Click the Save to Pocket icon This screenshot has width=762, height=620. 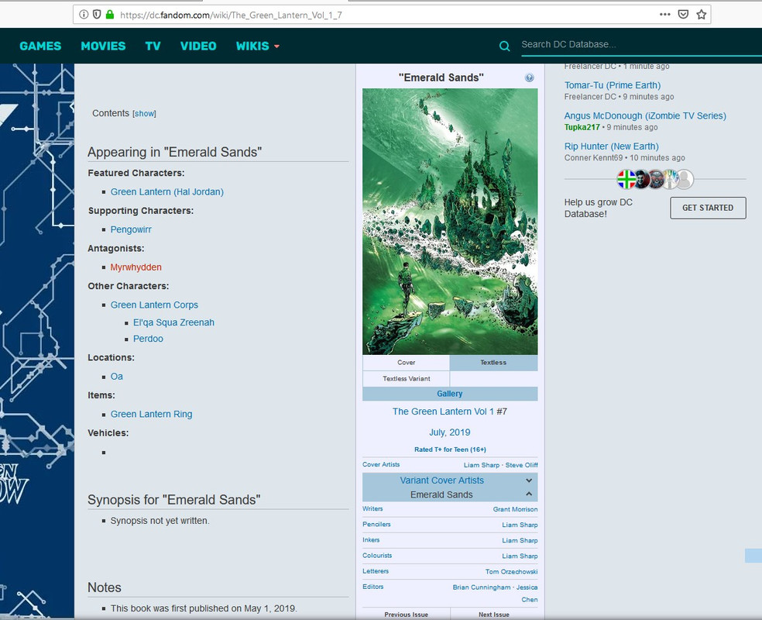[x=683, y=15]
